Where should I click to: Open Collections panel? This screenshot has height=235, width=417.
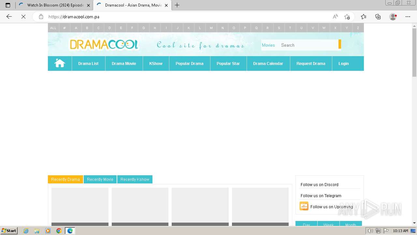click(378, 17)
